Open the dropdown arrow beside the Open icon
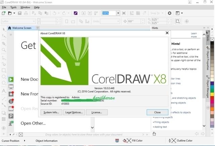Image resolution: width=215 pixels, height=146 pixels. 14,13
